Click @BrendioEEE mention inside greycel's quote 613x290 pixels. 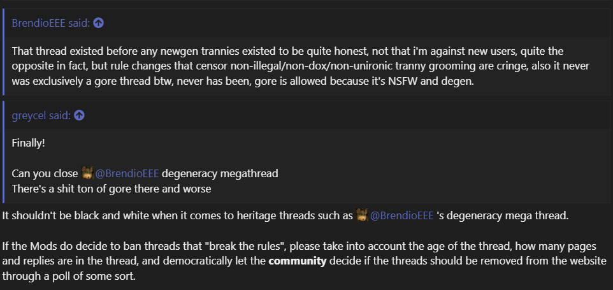click(x=127, y=173)
